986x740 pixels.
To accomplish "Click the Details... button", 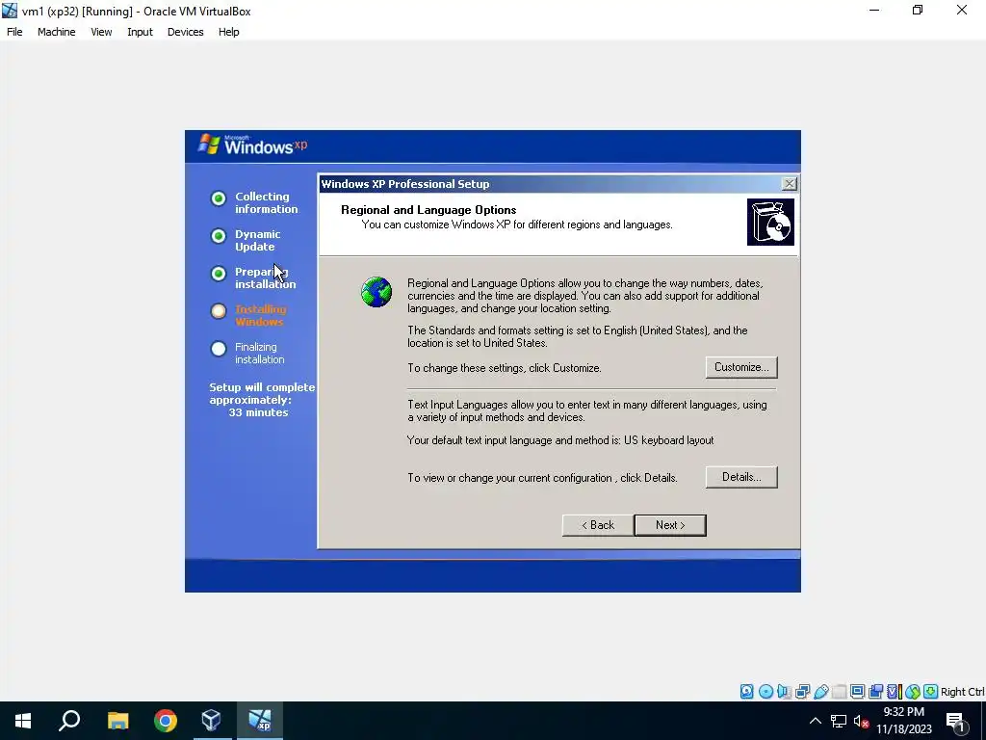I will click(741, 477).
